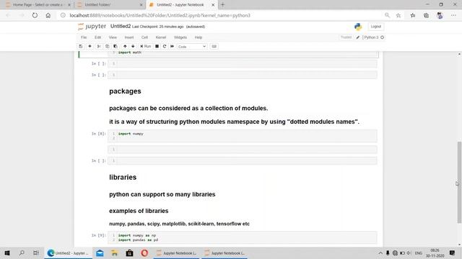Viewport: 462px width, 259px height.
Task: Open the Widgets menu
Action: pos(180,37)
